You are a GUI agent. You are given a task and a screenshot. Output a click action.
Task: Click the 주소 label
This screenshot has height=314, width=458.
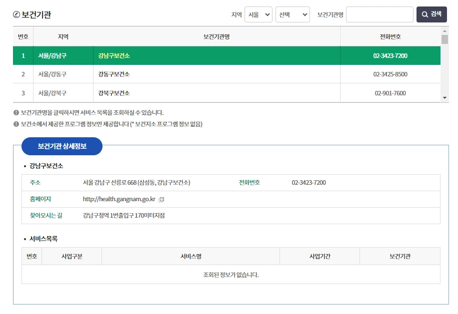pos(35,183)
